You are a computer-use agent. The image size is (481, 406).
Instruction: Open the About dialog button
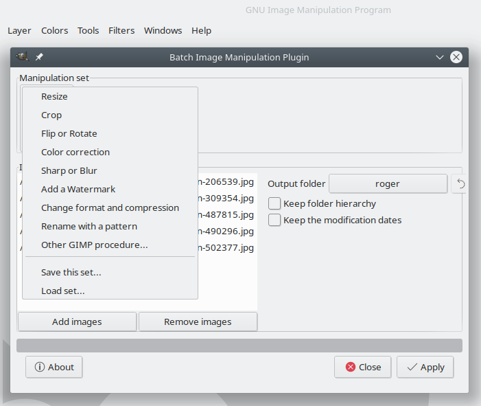pyautogui.click(x=54, y=367)
